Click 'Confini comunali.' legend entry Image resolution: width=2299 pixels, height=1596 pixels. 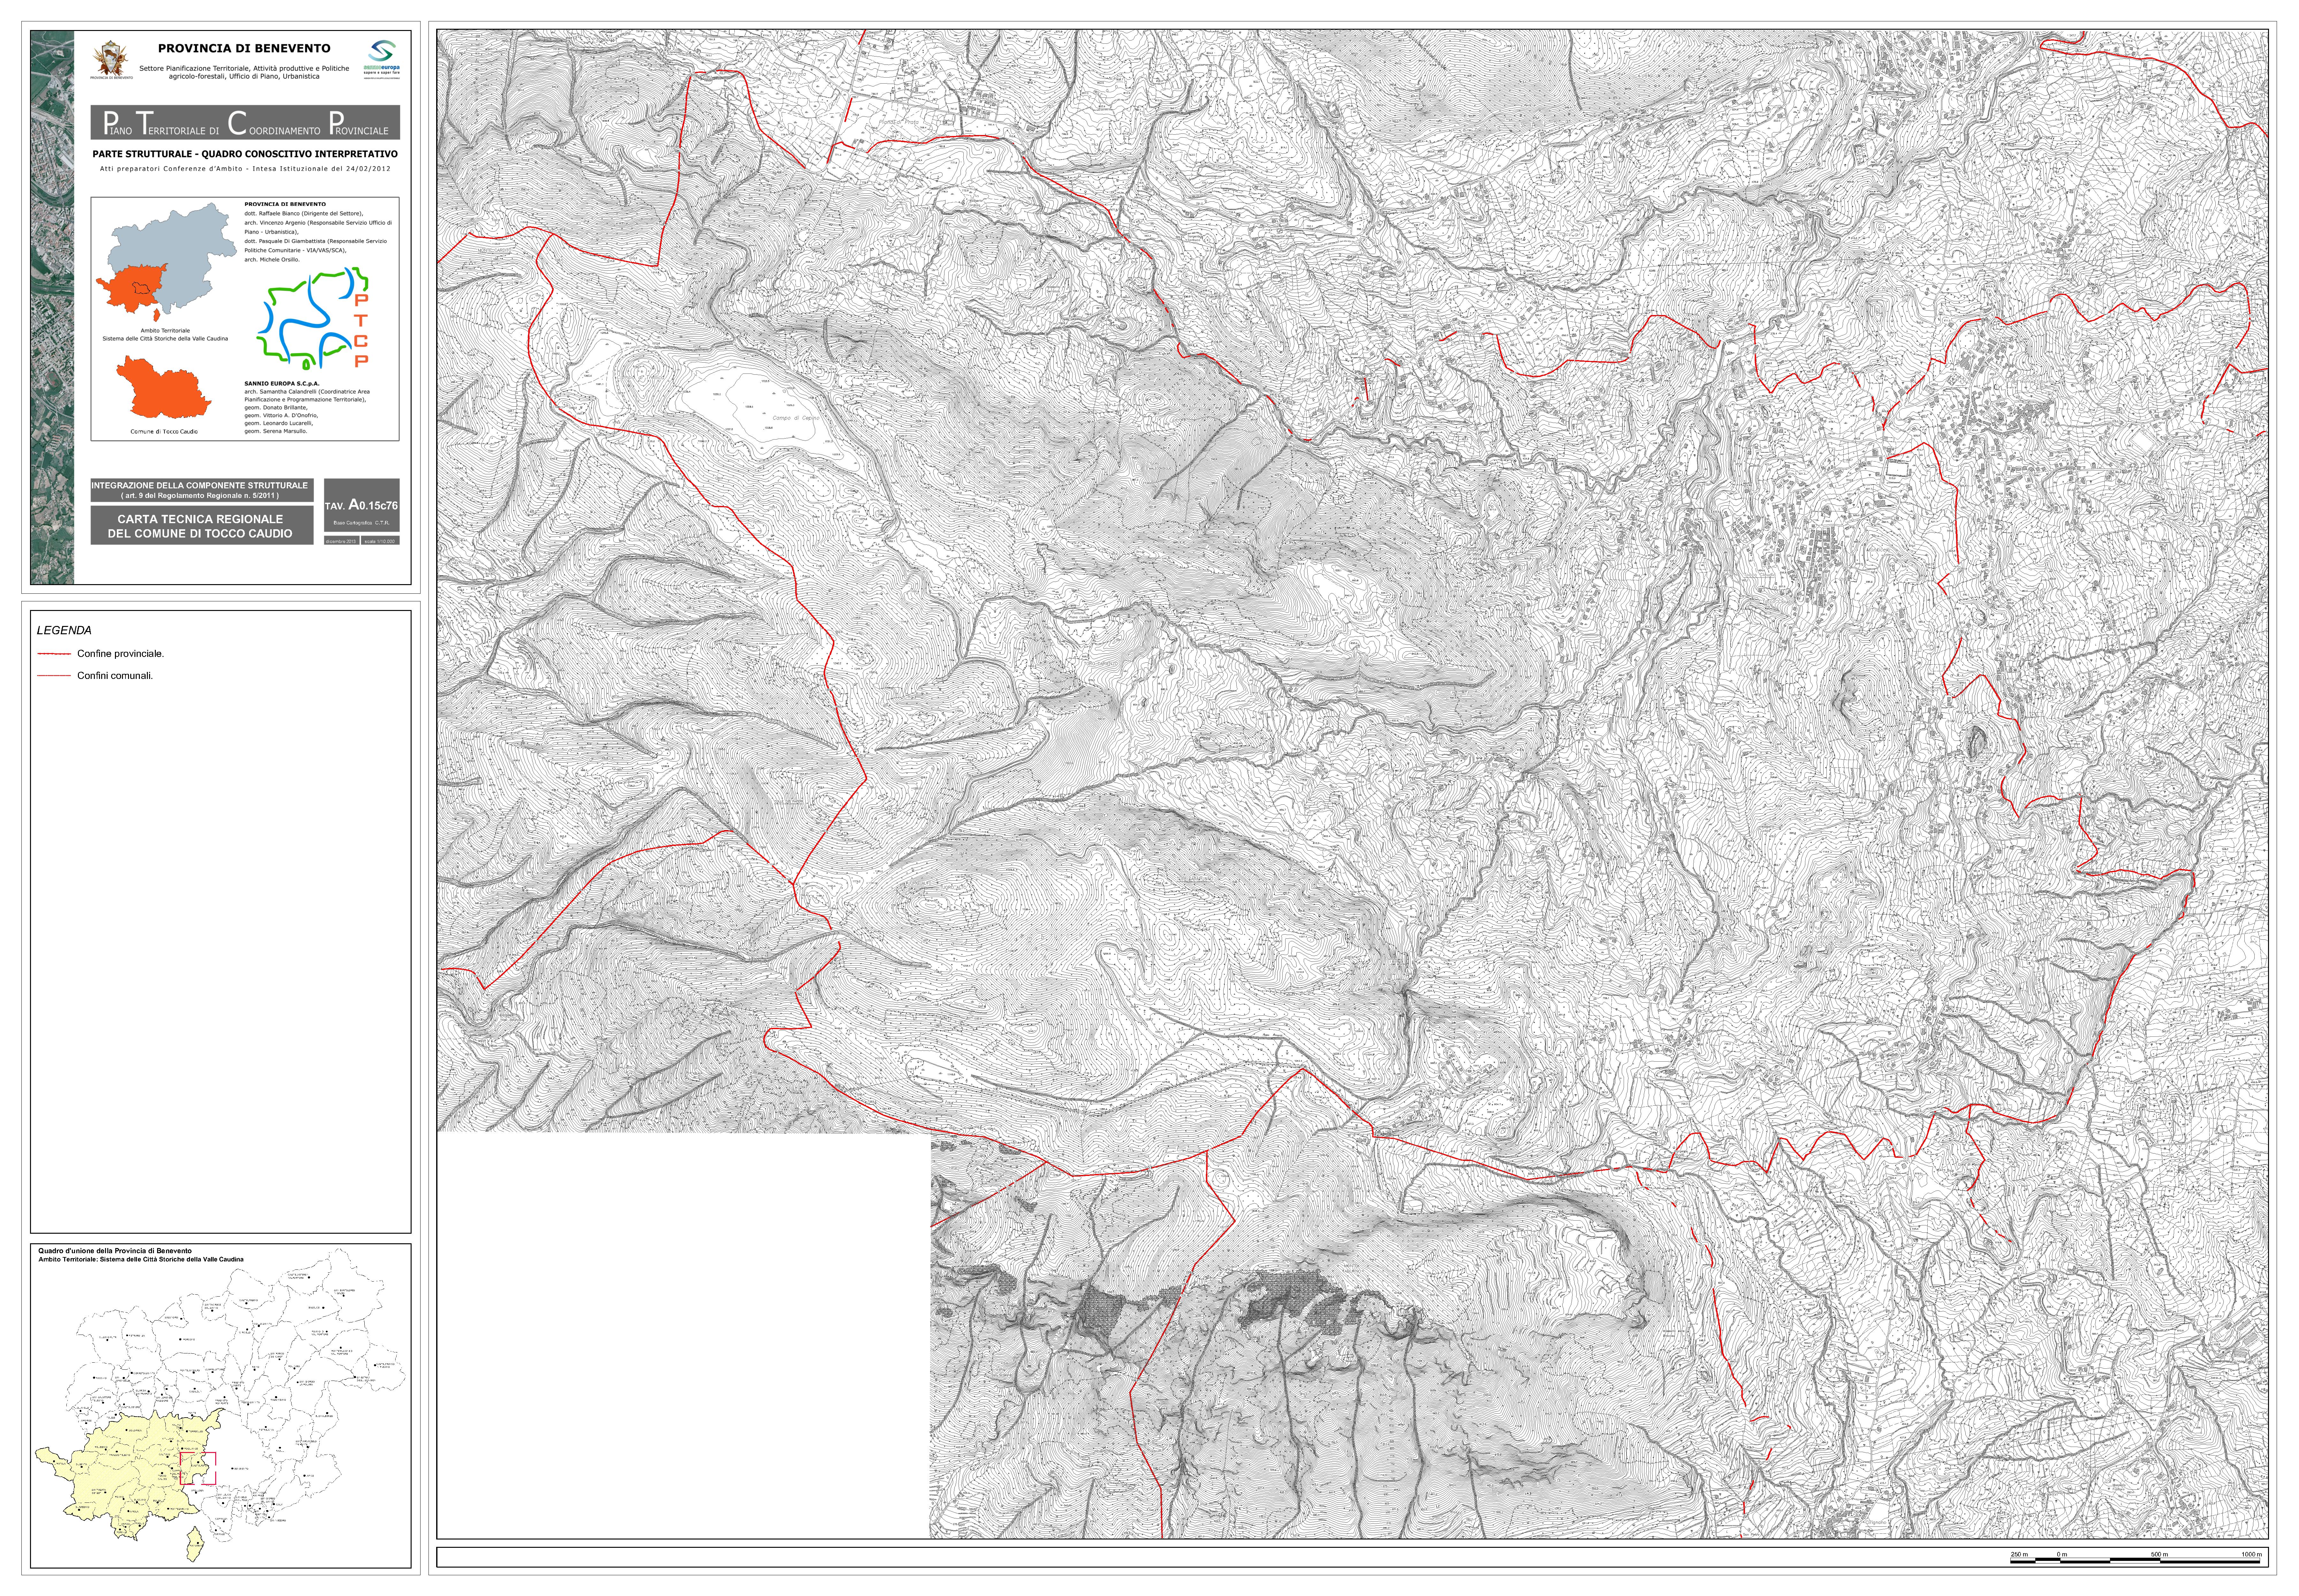pos(115,676)
